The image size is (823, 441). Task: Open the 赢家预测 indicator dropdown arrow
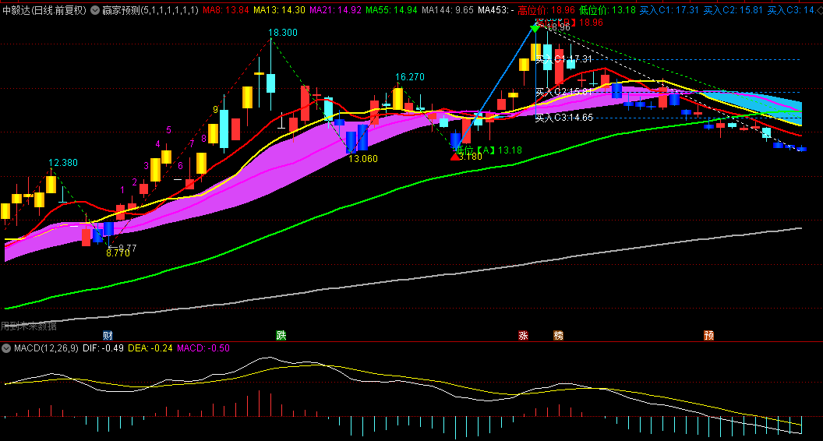pos(94,10)
